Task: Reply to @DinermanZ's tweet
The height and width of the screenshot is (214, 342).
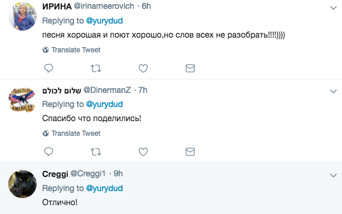Action: pos(48,152)
